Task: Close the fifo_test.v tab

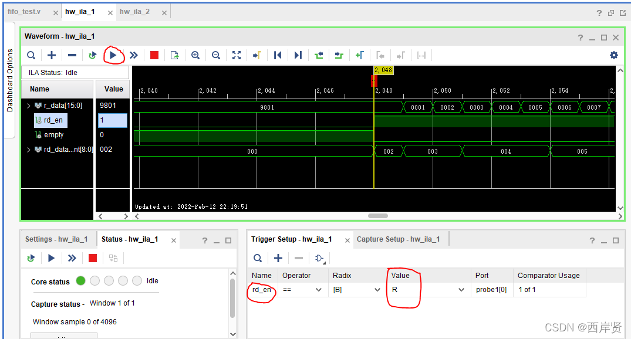Action: (56, 13)
